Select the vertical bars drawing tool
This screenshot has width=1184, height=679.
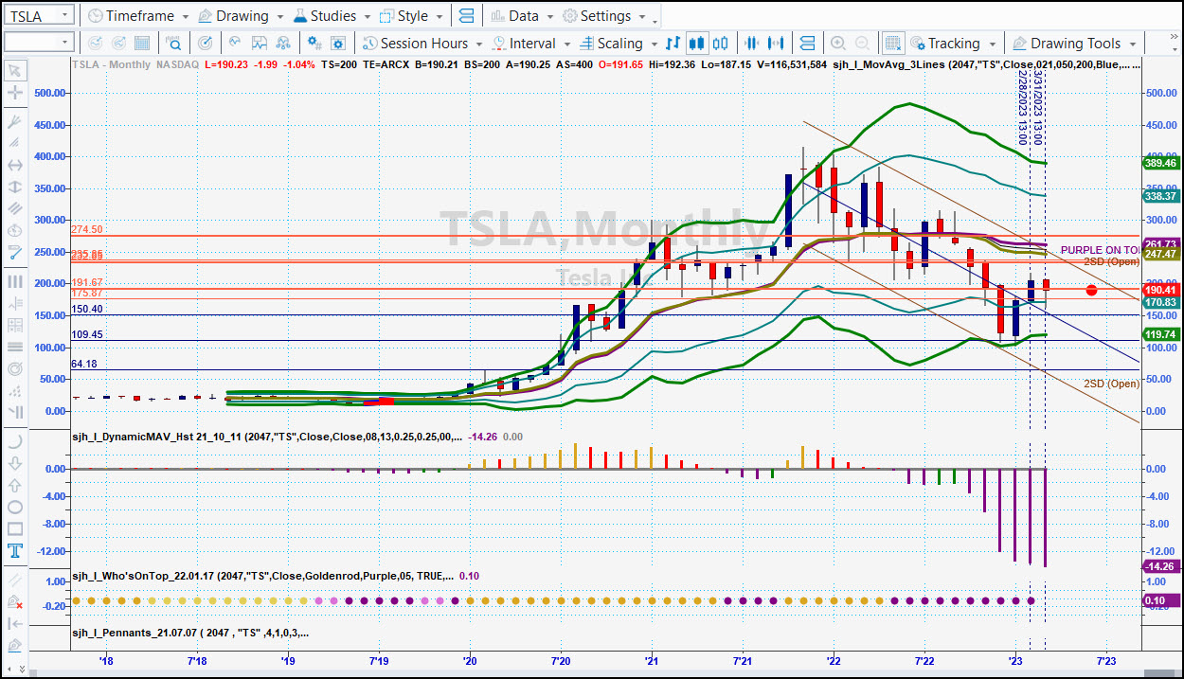(14, 281)
